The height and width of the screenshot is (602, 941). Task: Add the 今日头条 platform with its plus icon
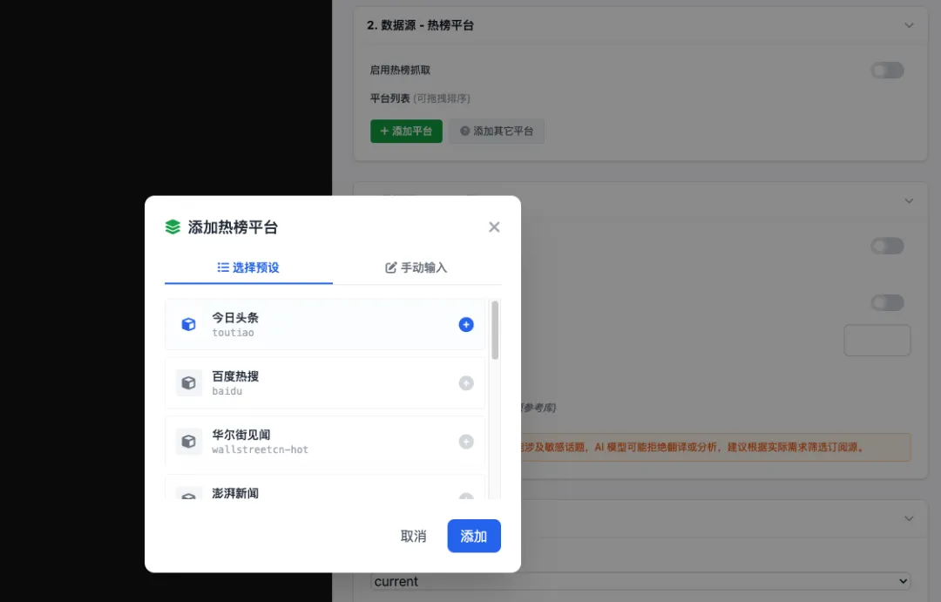pos(465,325)
